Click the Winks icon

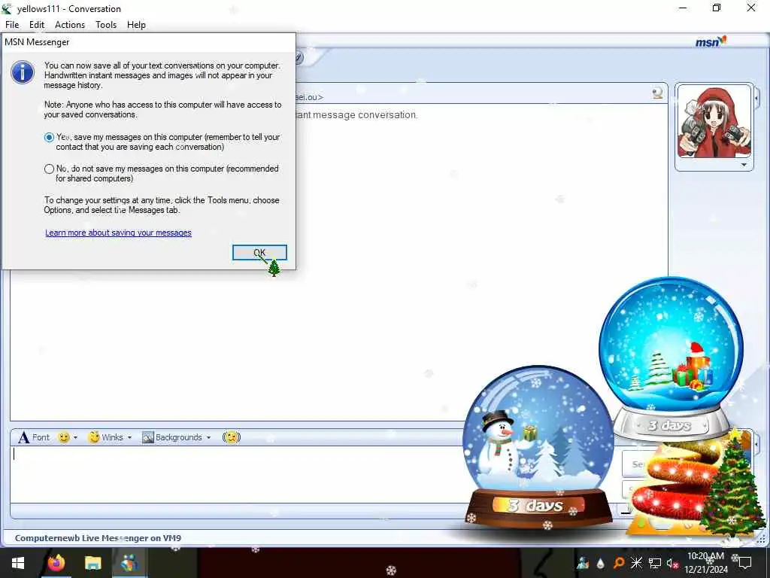(94, 437)
